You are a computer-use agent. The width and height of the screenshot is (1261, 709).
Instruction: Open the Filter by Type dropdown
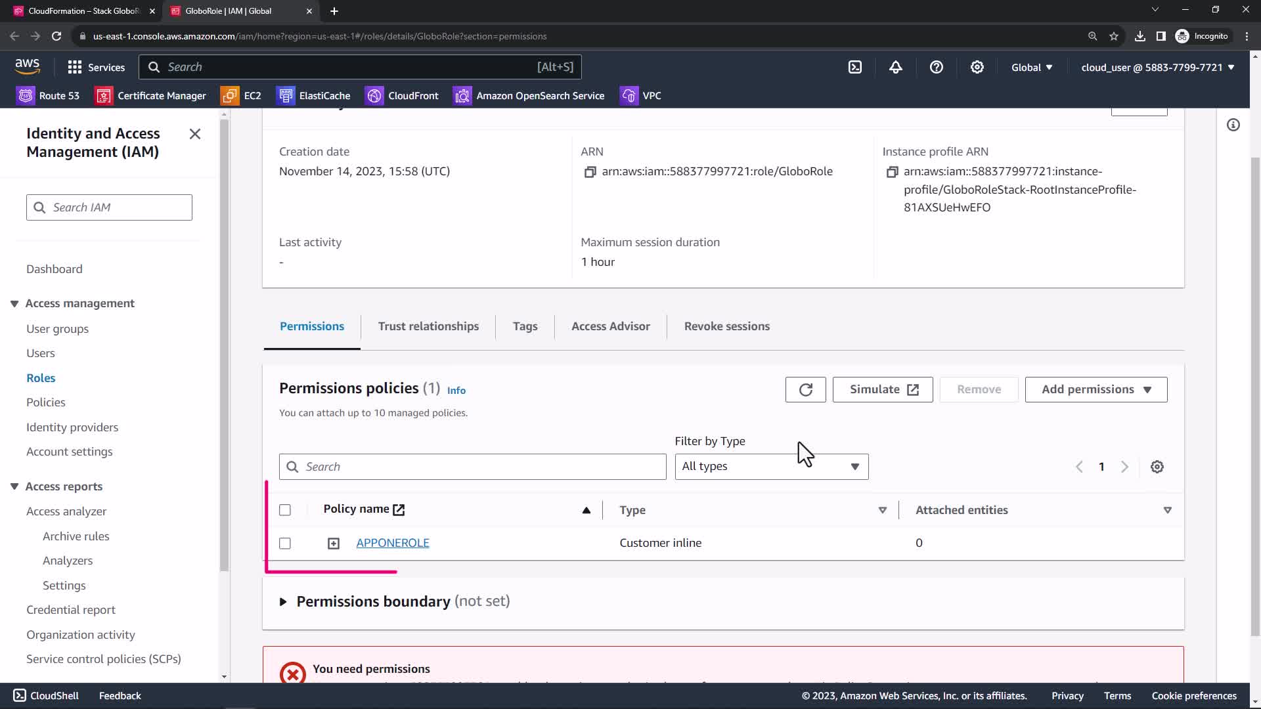point(771,467)
